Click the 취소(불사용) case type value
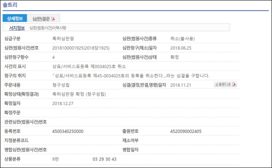The image size is (272, 168). tap(182, 39)
